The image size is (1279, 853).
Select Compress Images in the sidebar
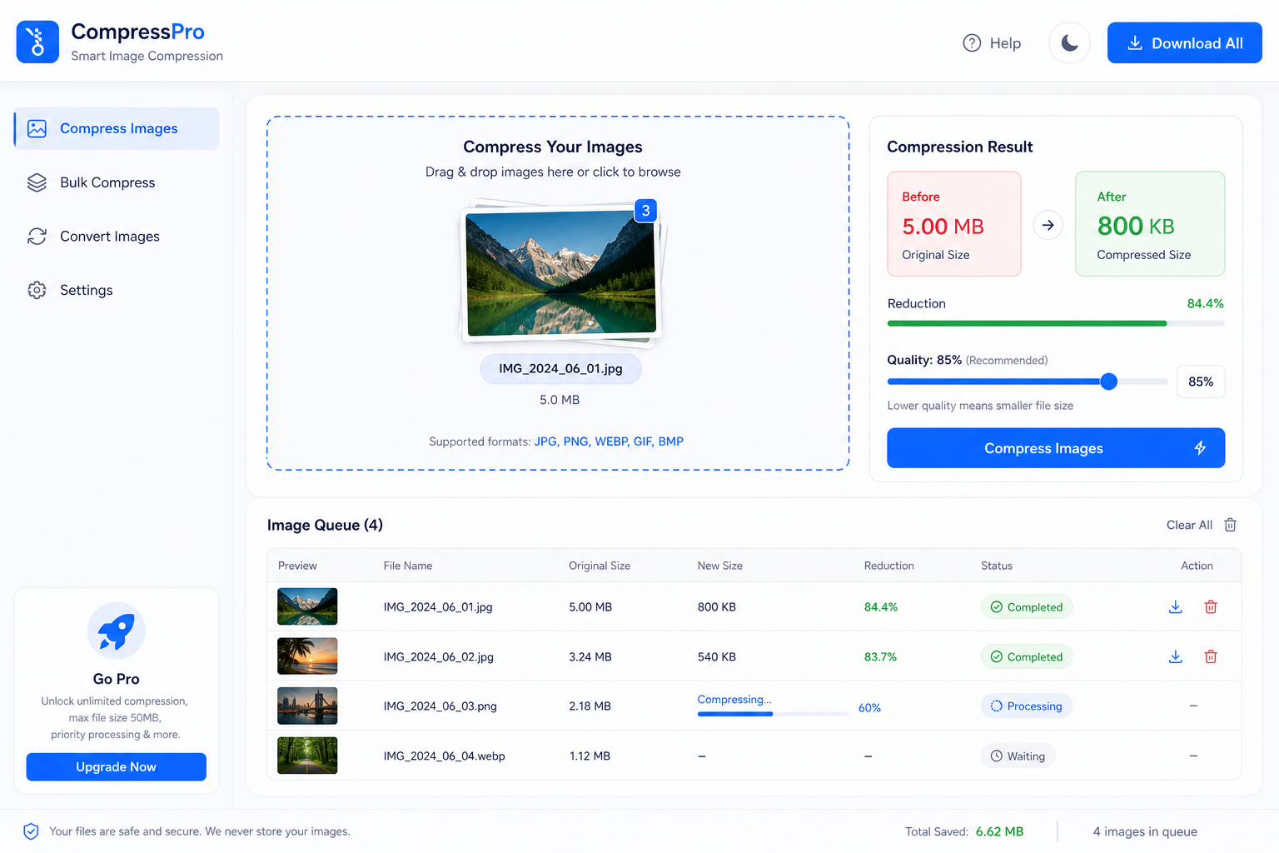click(117, 128)
